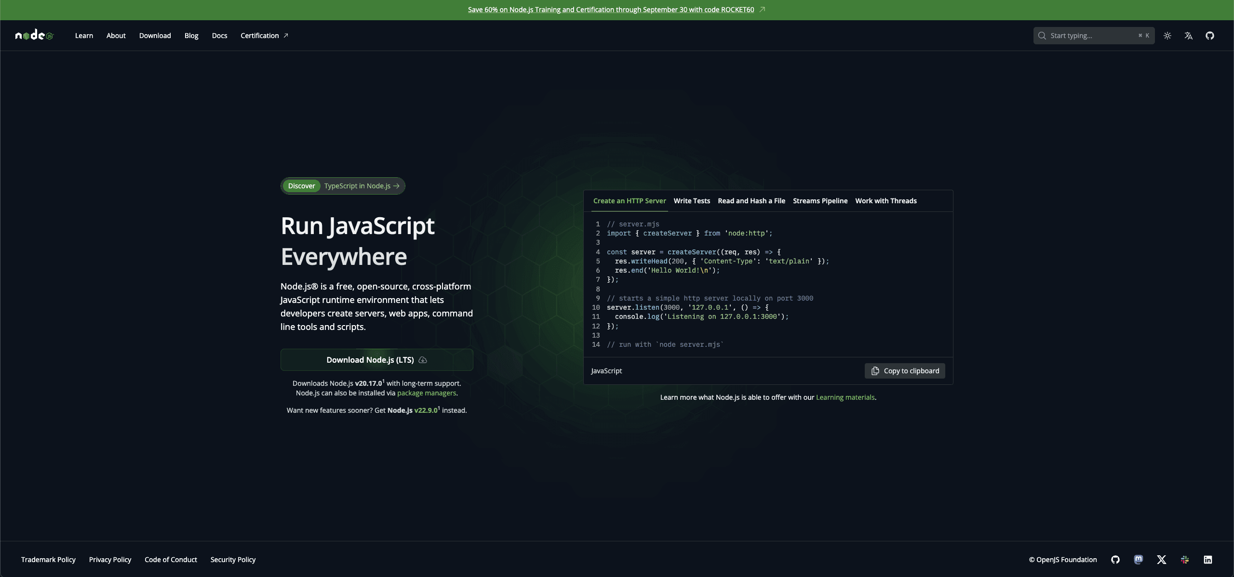
Task: Open the Learn menu item
Action: [84, 36]
